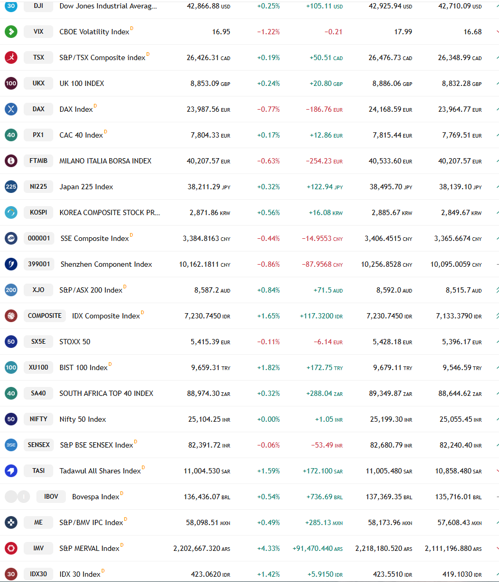Click the ME S&P/BMV logo icon
This screenshot has width=499, height=582.
click(11, 522)
